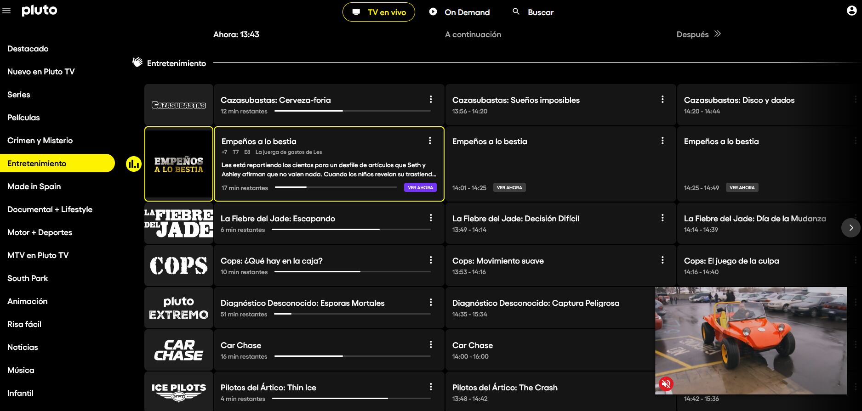This screenshot has height=411, width=862.
Task: Click purple VER AHORA button
Action: [x=421, y=187]
